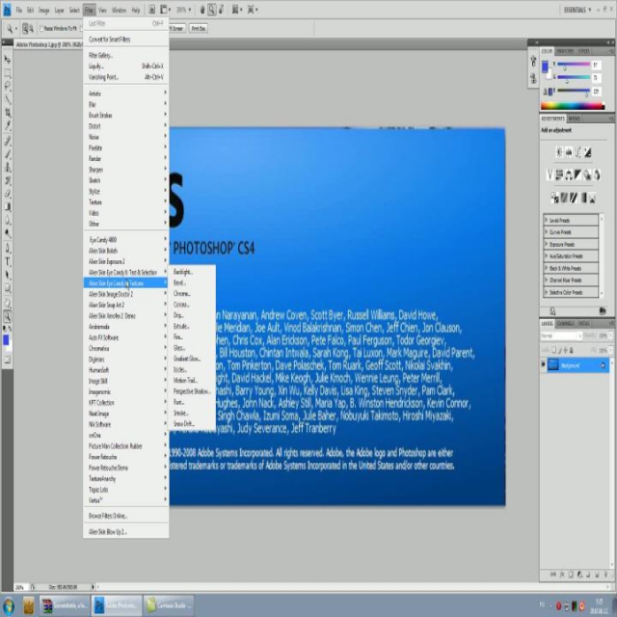This screenshot has height=617, width=617.
Task: Open the Artistic filter submenu
Action: (126, 94)
